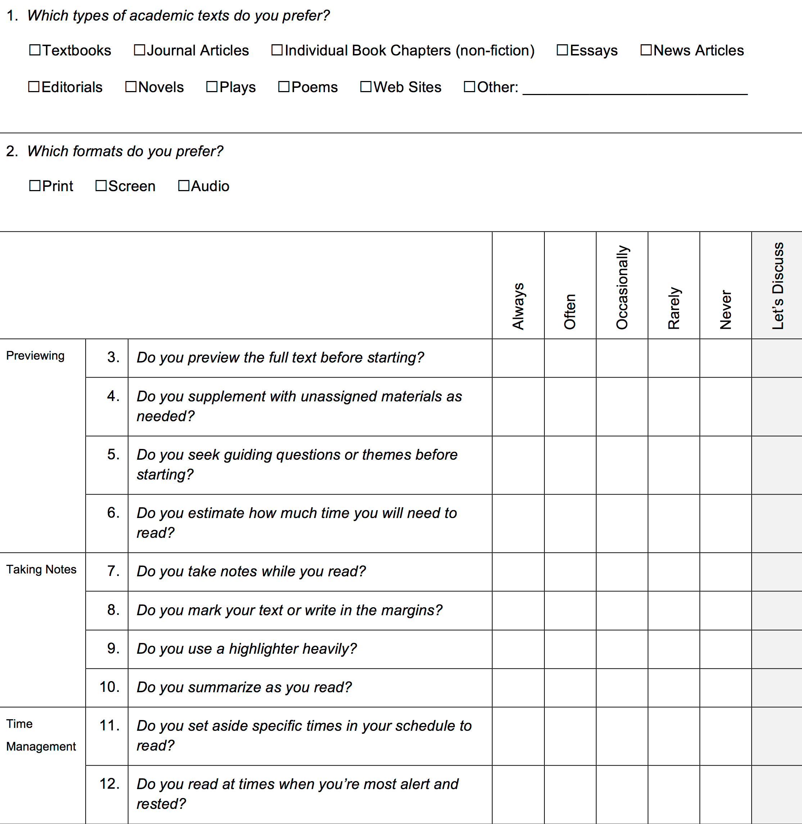The height and width of the screenshot is (824, 802).
Task: Mark the News Articles checkbox
Action: pyautogui.click(x=646, y=50)
